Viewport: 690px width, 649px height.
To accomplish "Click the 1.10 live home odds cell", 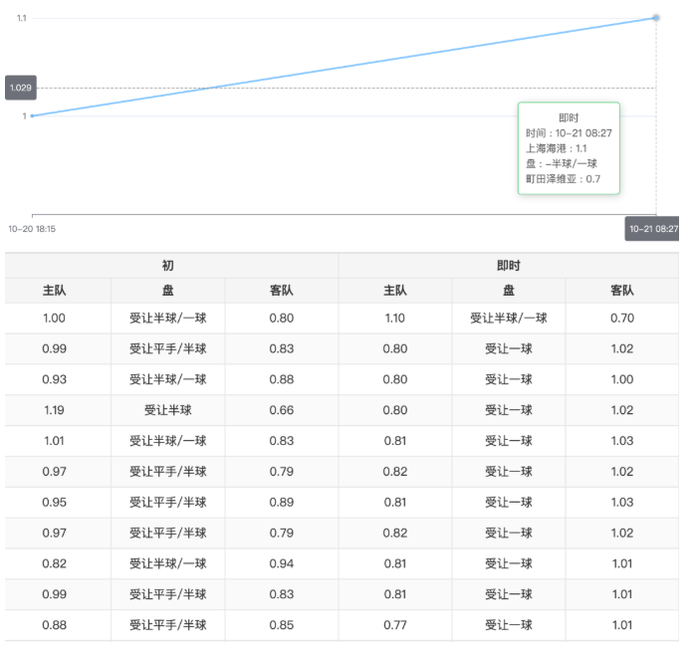I will pos(394,319).
